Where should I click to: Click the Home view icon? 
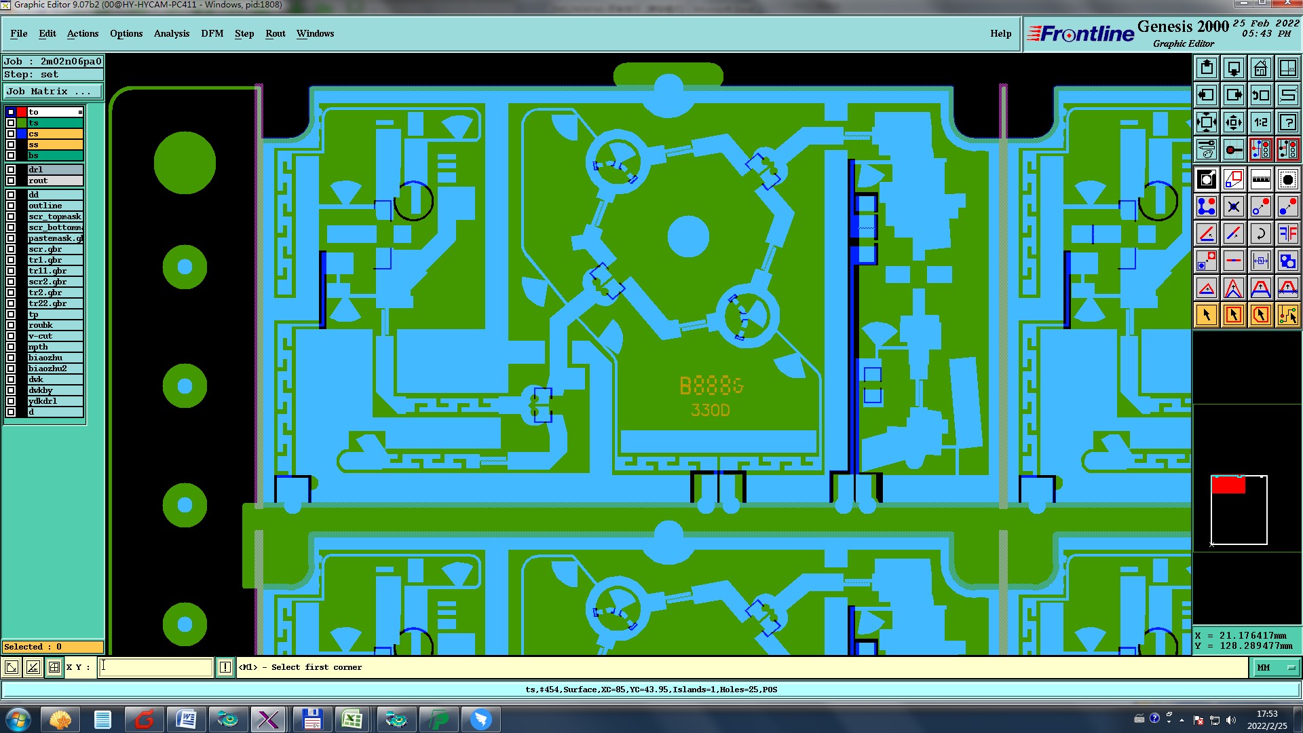pos(1260,68)
